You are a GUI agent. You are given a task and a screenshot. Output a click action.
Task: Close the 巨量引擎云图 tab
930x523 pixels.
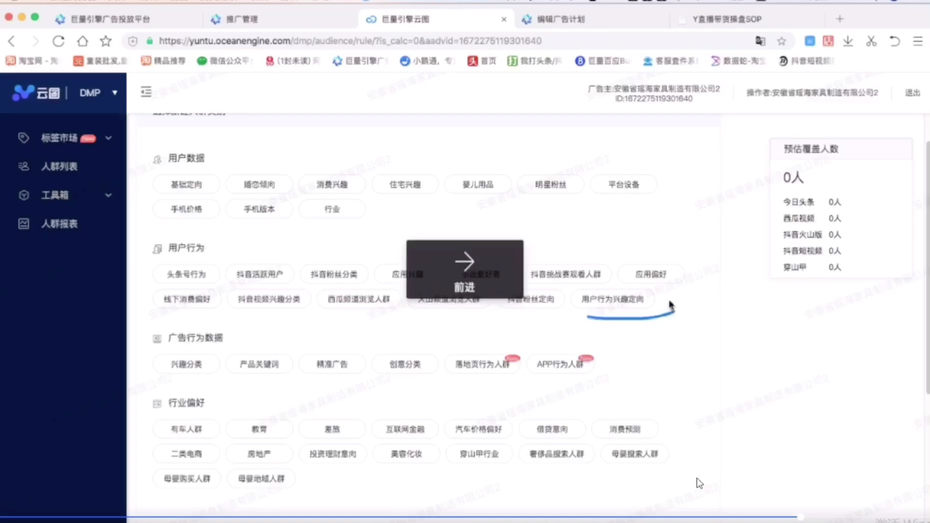(x=504, y=19)
